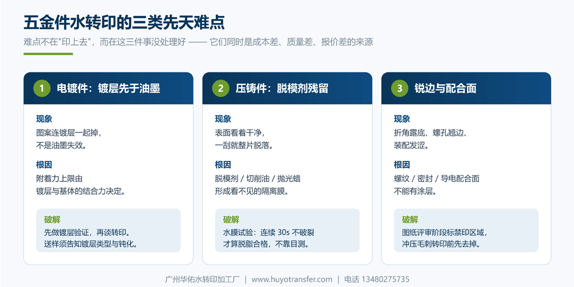Viewport: 574px width, 287px height.
Task: Click the text 表面看着干净，
Action: [x=240, y=133]
